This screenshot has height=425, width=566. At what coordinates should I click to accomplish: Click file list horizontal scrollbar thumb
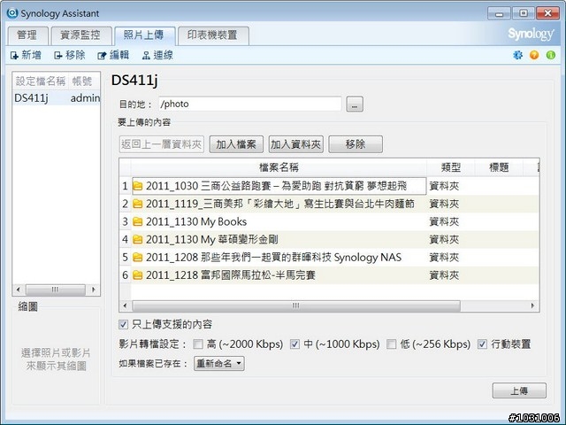(x=296, y=305)
